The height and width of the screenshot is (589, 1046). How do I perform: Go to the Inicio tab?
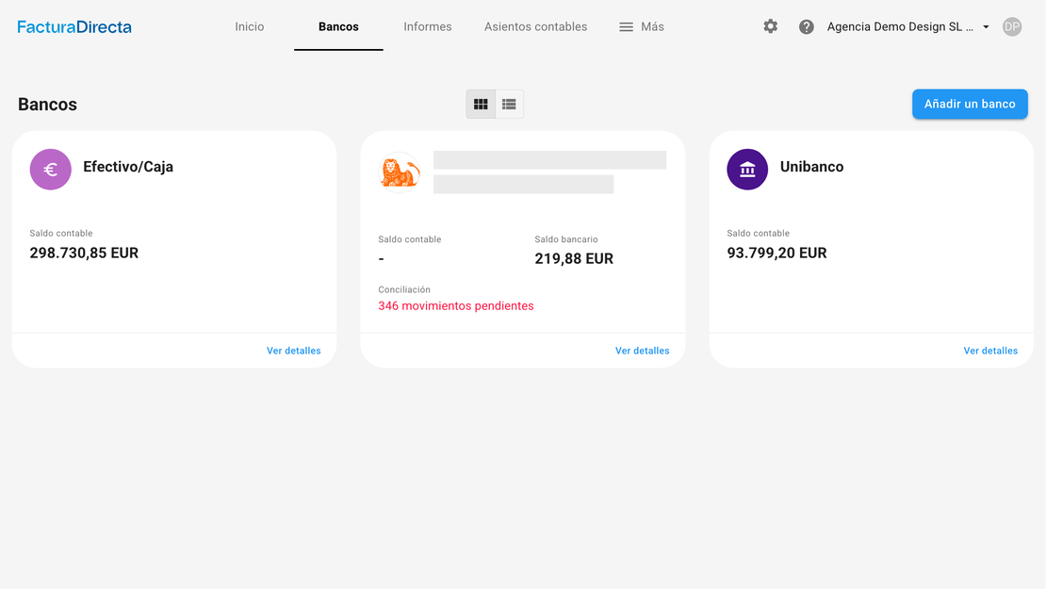(250, 26)
